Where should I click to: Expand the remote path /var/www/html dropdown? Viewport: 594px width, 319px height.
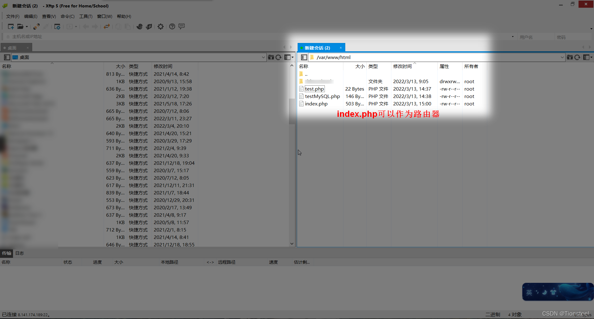click(x=562, y=57)
